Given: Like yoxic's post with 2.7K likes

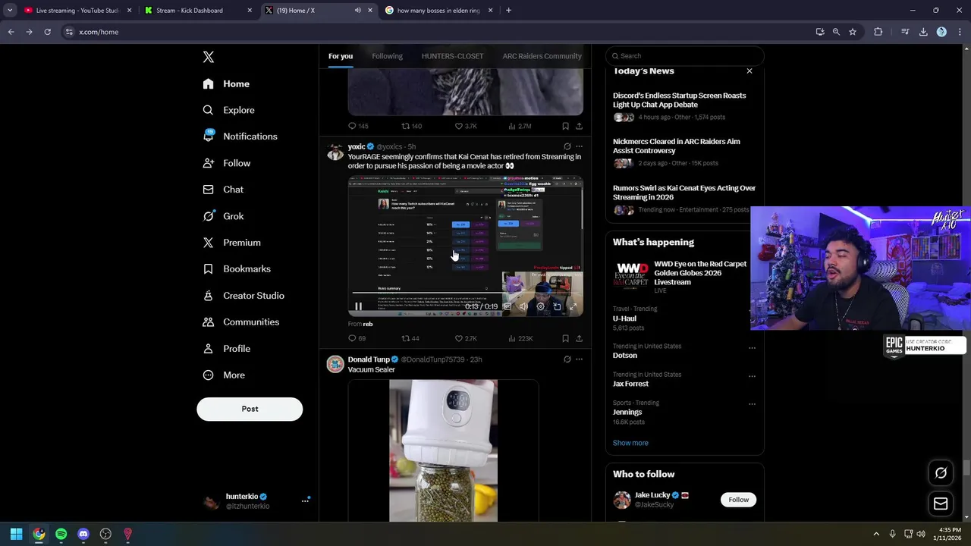Looking at the screenshot, I should pyautogui.click(x=465, y=338).
